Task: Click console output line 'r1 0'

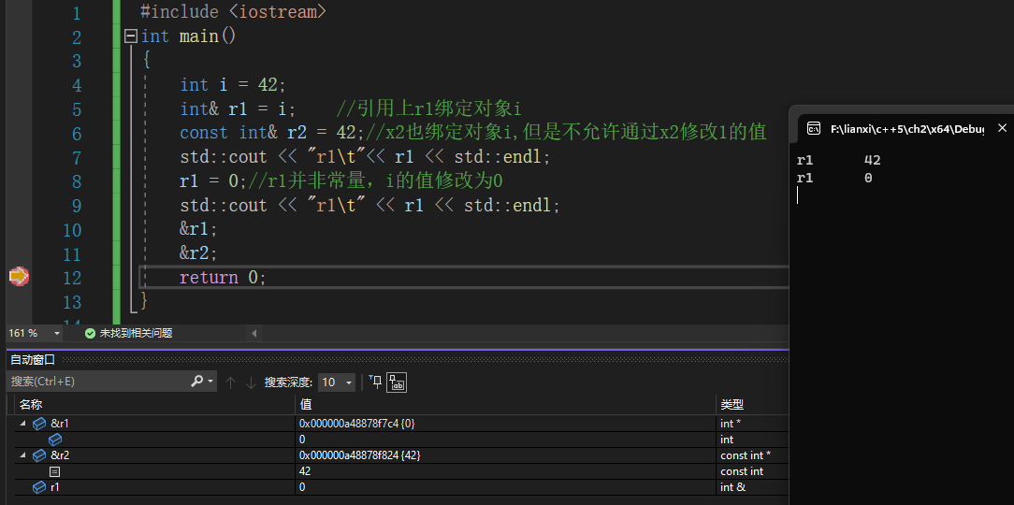Action: [x=834, y=178]
